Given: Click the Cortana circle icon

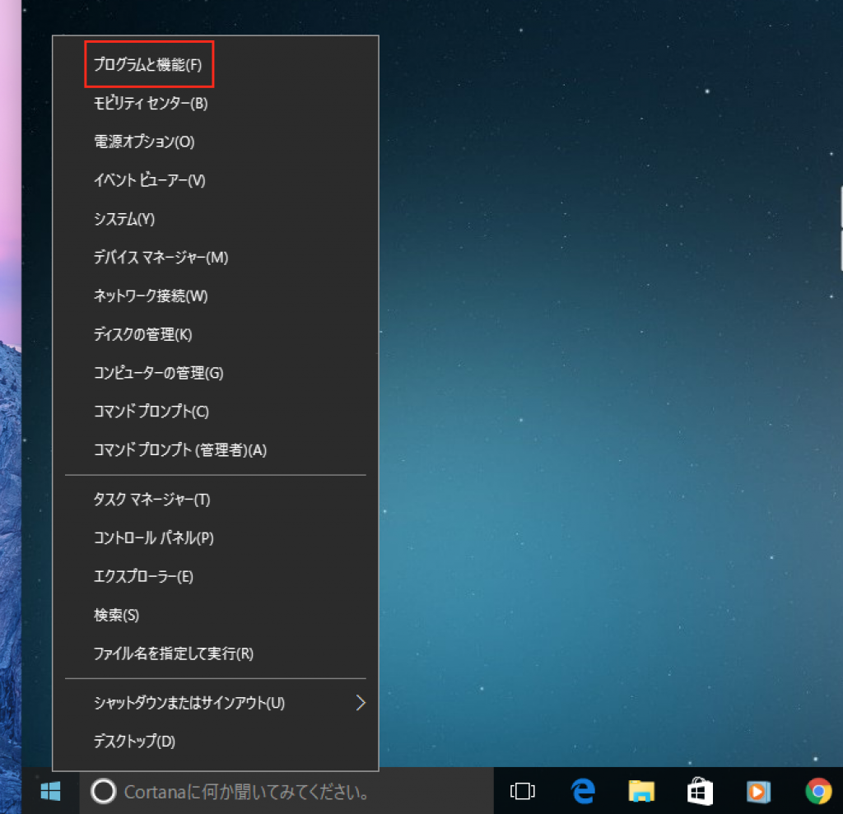Looking at the screenshot, I should coord(103,791).
